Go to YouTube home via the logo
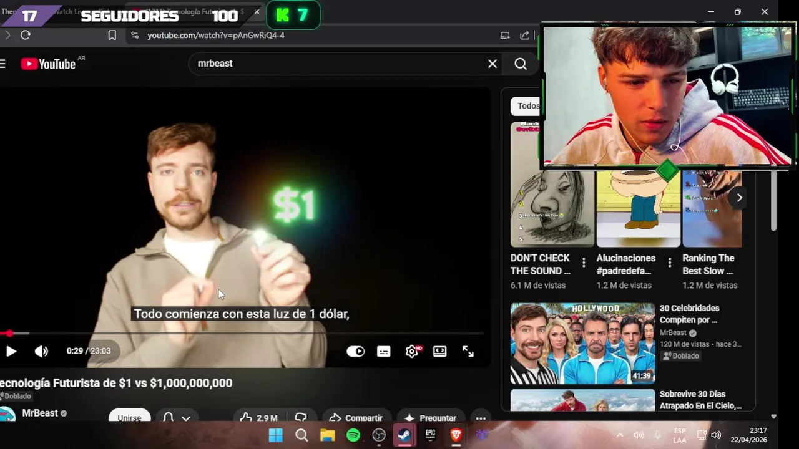Screen dimensions: 799x449 [49, 64]
